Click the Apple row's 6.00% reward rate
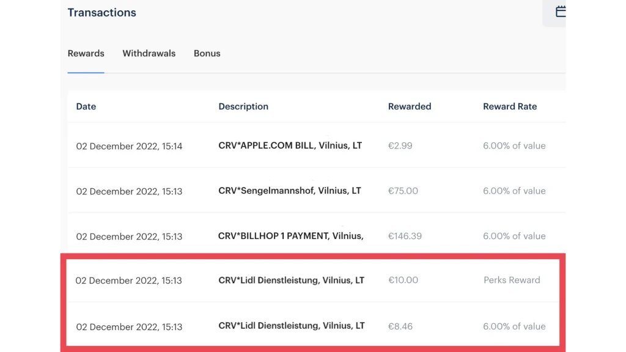This screenshot has height=352, width=626. coord(514,146)
